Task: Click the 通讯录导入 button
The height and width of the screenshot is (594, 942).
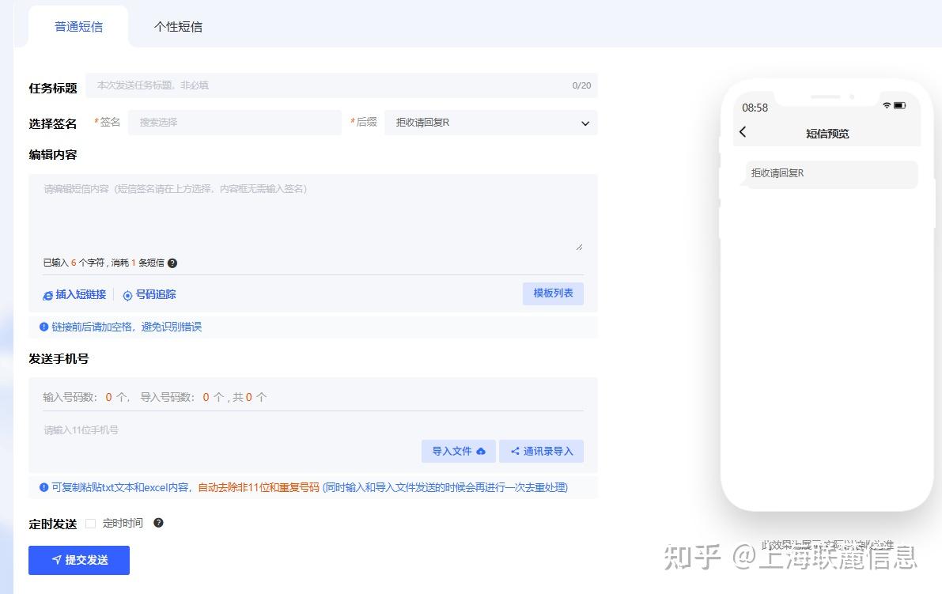Action: click(x=541, y=451)
